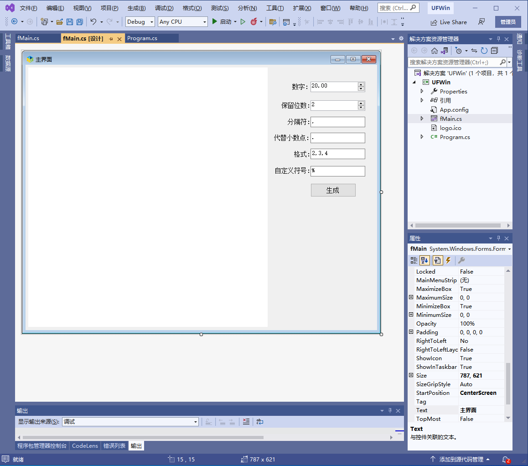
Task: Click the undo arrow icon
Action: click(x=93, y=21)
